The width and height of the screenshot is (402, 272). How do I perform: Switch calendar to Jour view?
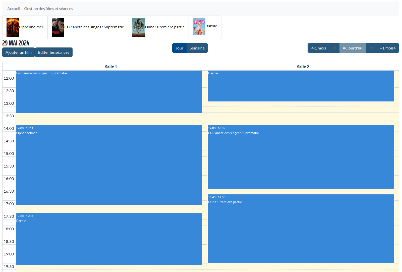pos(179,48)
